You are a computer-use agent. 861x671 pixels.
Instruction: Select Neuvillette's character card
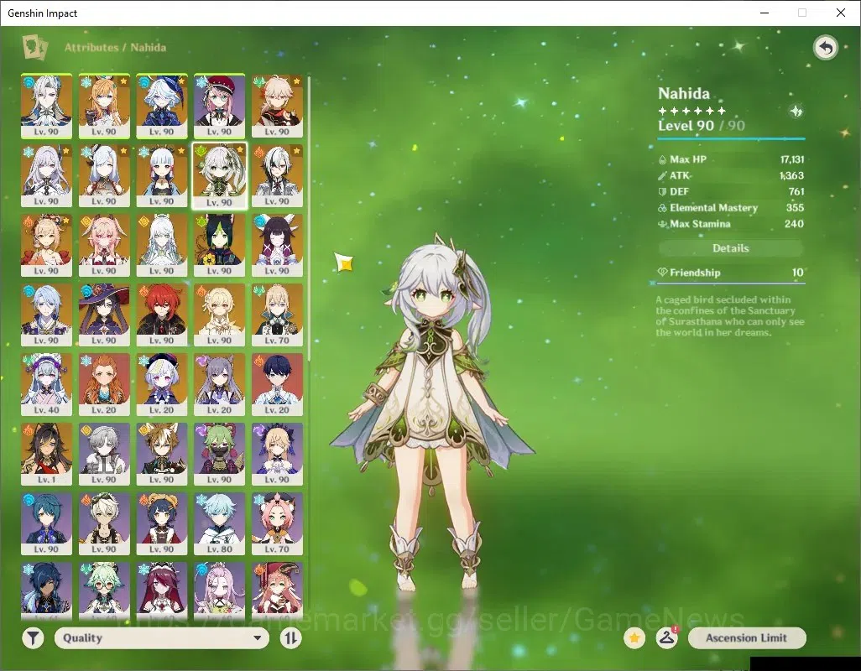click(x=47, y=107)
